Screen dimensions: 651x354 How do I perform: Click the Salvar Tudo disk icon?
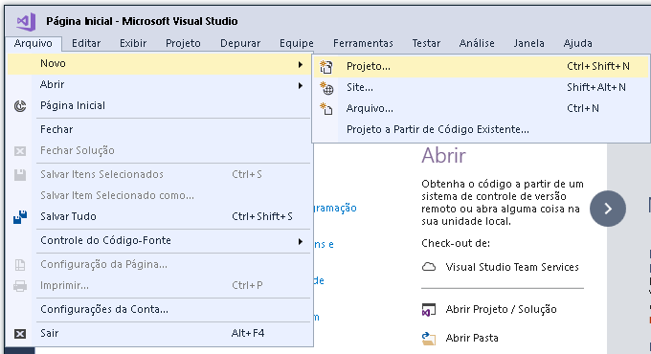20,216
